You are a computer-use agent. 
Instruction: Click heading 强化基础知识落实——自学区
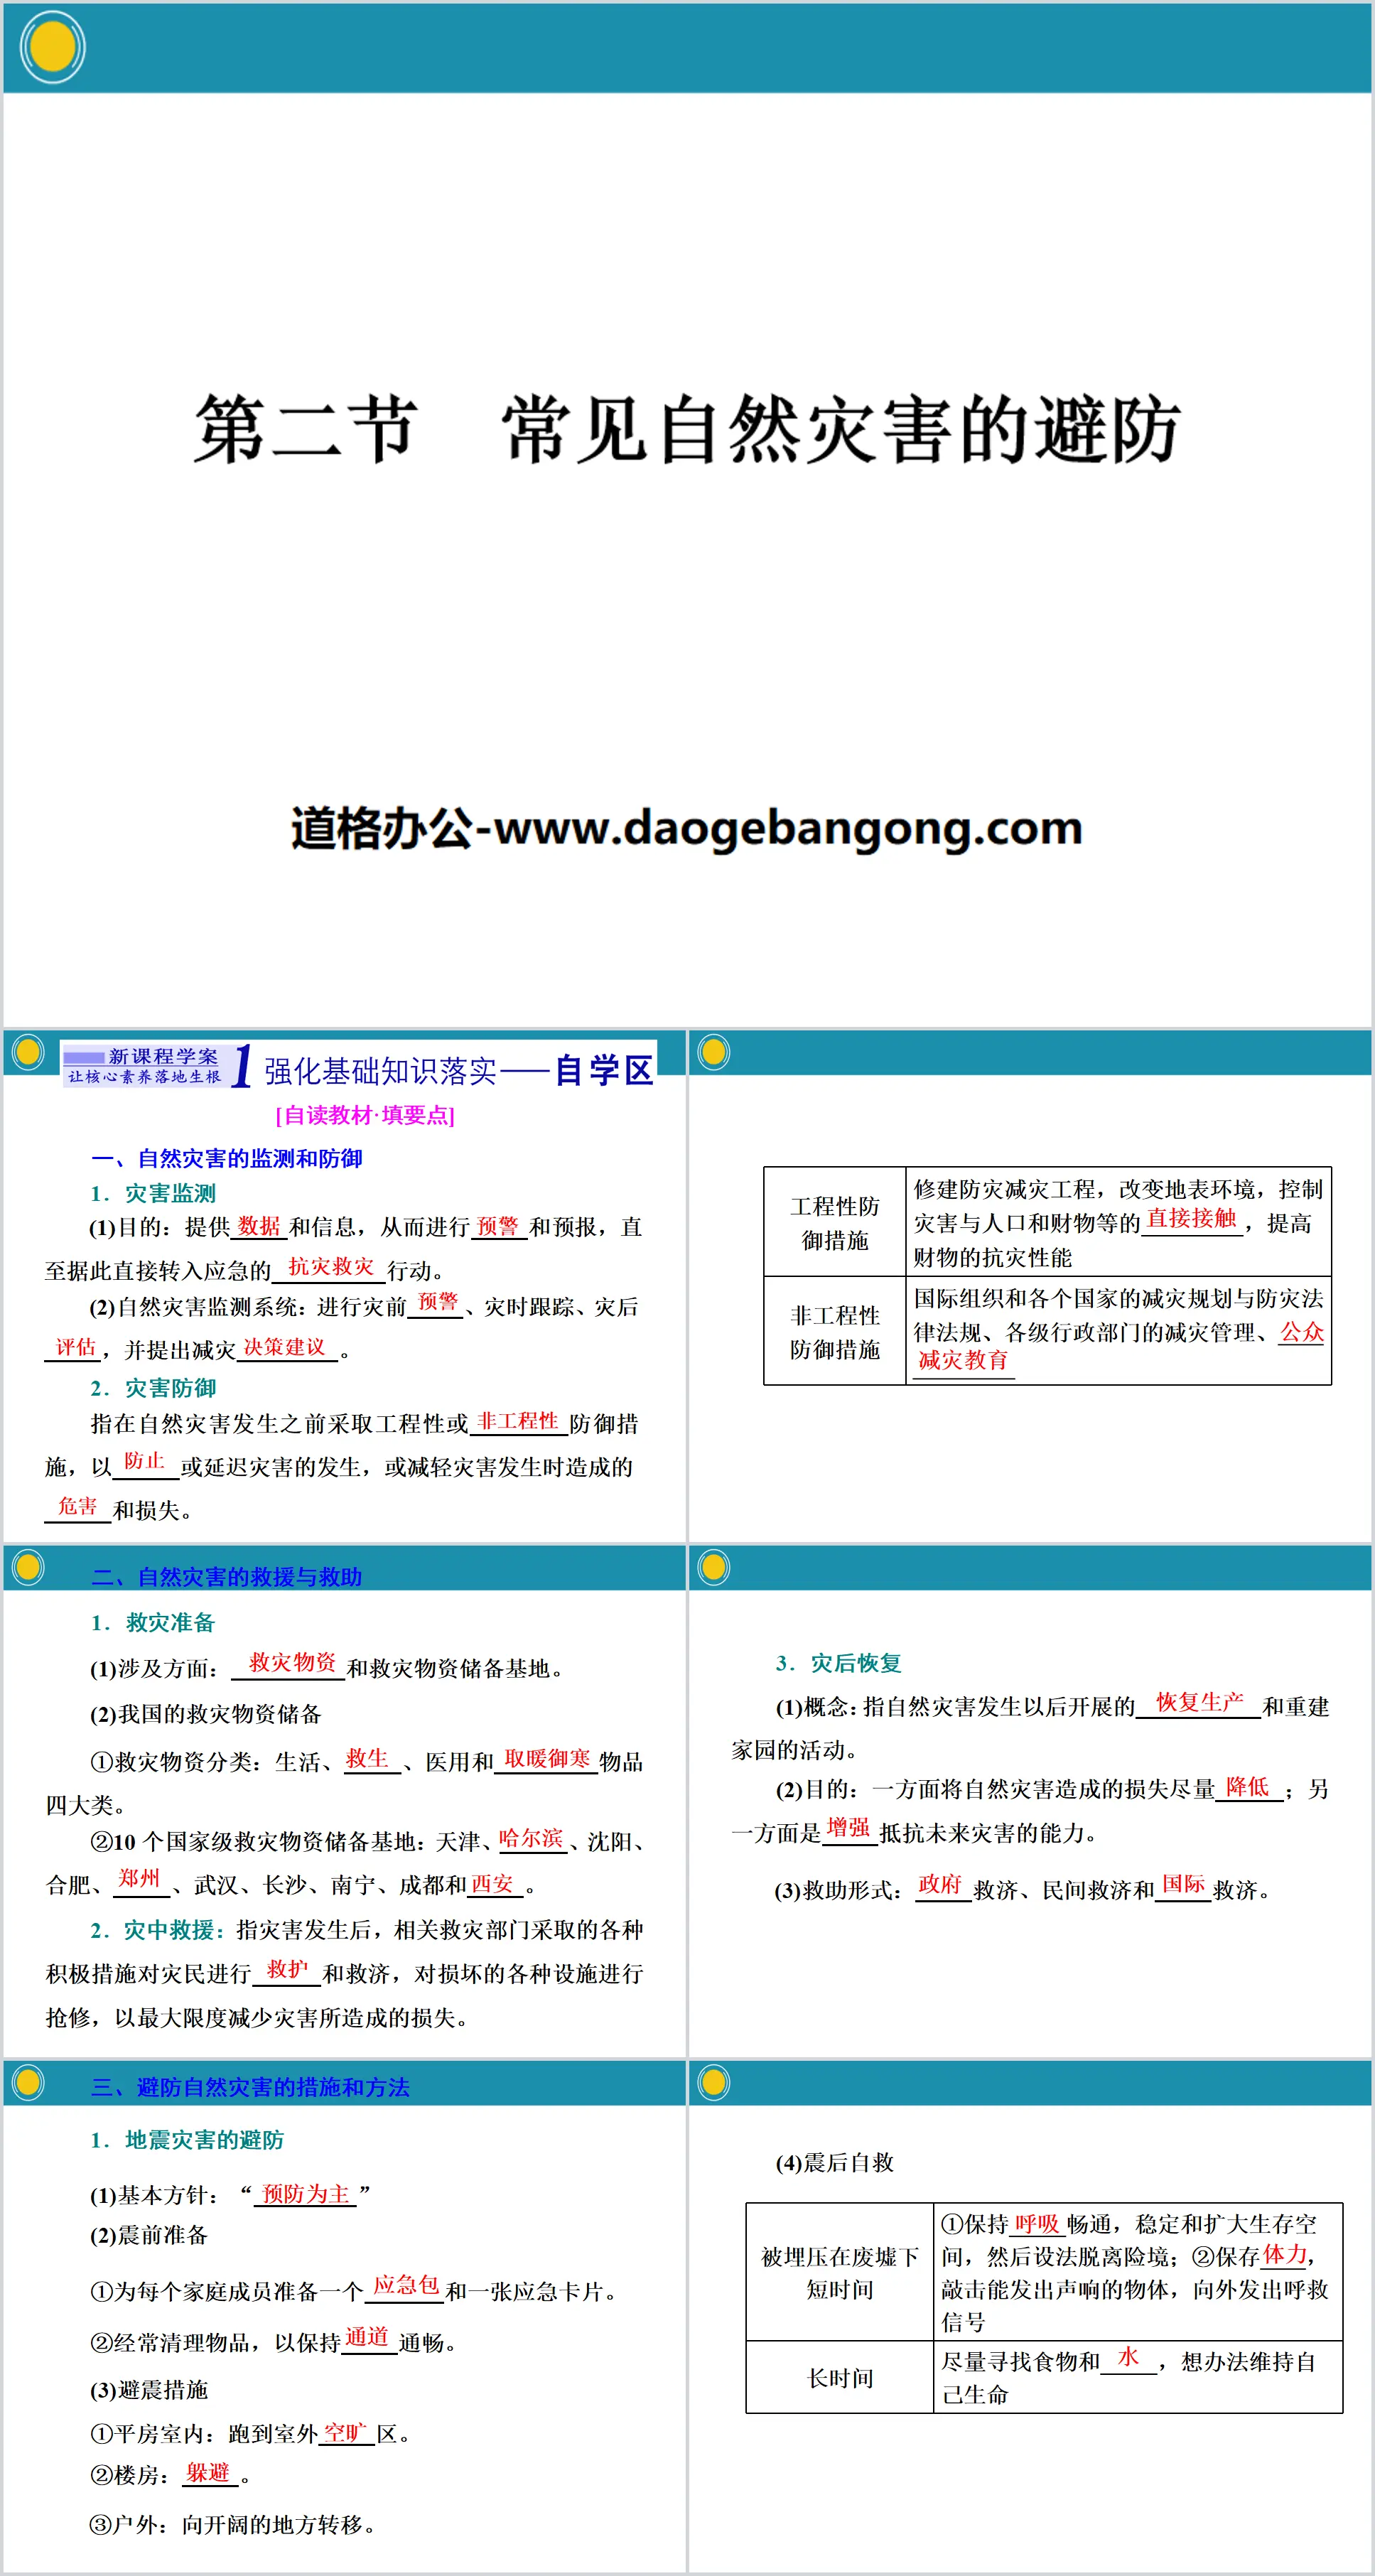[458, 1071]
